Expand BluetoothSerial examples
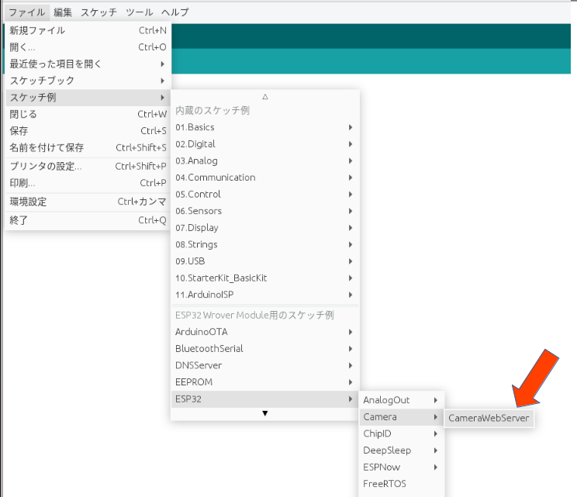Screen dimensions: 577x497 tap(265, 349)
